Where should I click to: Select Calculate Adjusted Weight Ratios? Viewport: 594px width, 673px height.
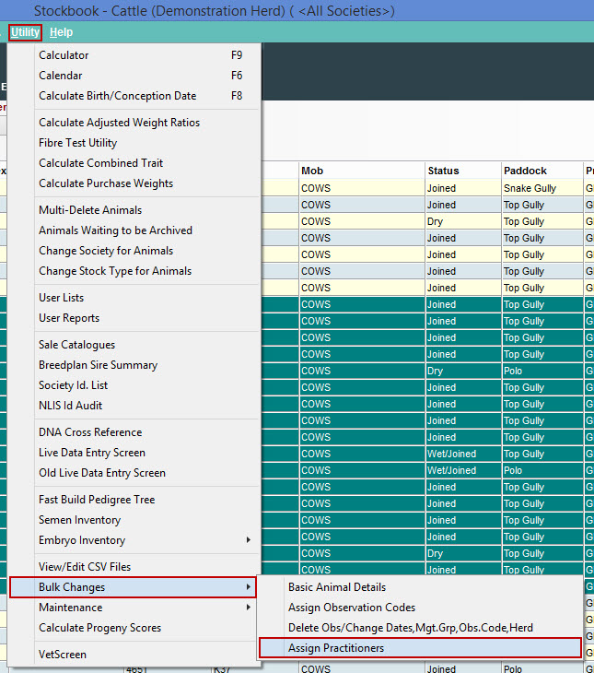[x=134, y=123]
